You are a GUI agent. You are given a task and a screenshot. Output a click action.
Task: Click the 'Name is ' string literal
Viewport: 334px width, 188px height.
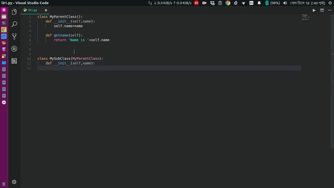click(x=78, y=40)
